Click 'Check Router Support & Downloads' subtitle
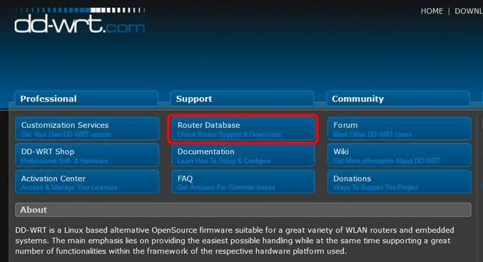Viewport: 483px width, 262px height. (229, 135)
